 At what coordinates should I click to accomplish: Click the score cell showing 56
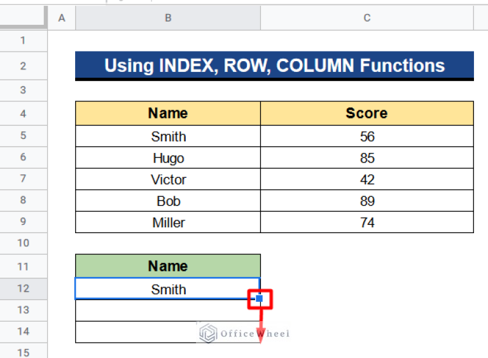[367, 136]
